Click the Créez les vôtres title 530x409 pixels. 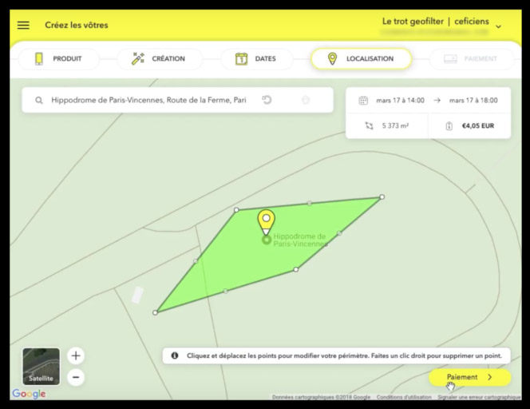click(77, 25)
